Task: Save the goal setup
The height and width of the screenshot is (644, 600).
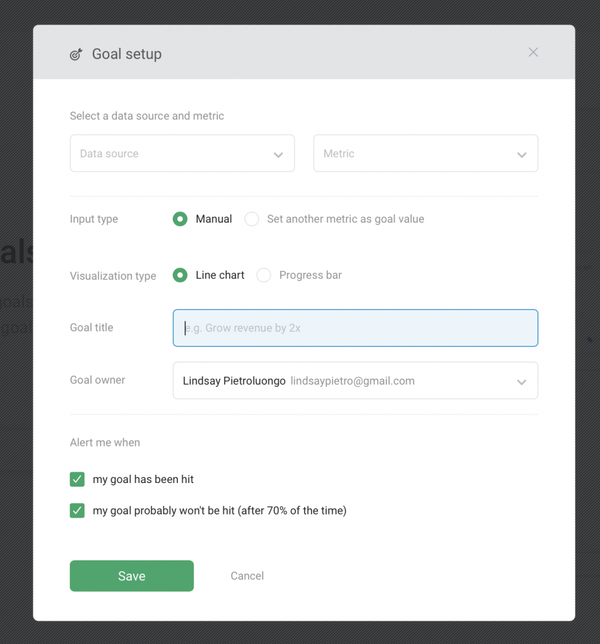Action: 131,576
